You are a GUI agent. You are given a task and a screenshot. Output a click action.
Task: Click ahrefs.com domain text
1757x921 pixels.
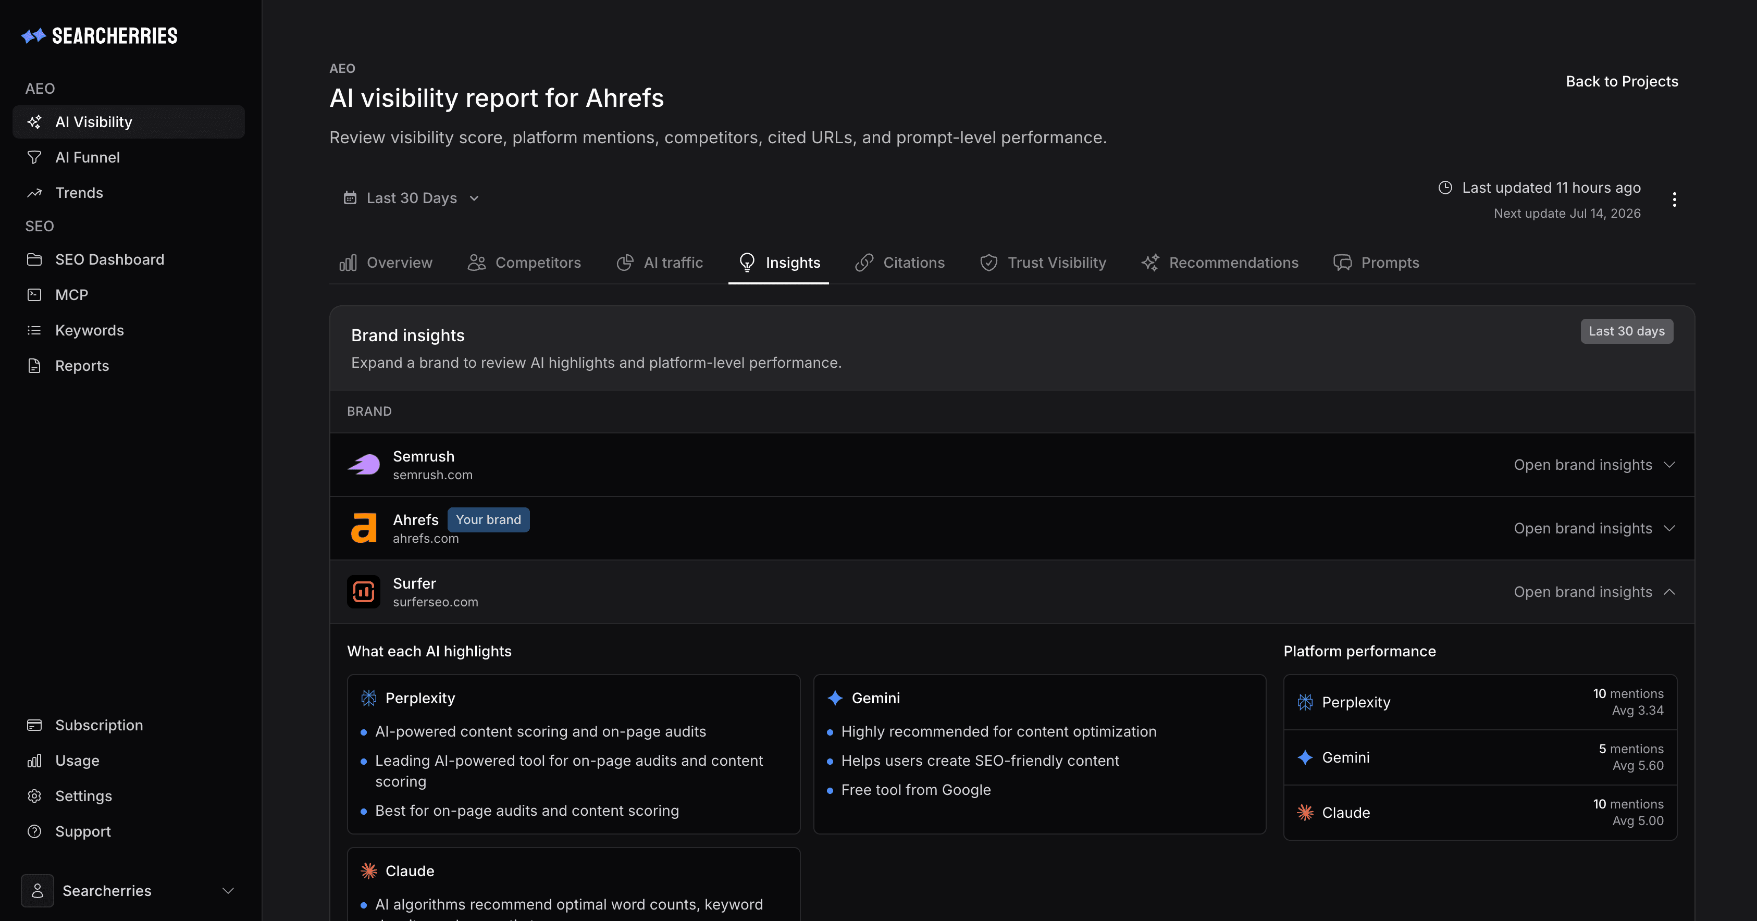426,539
